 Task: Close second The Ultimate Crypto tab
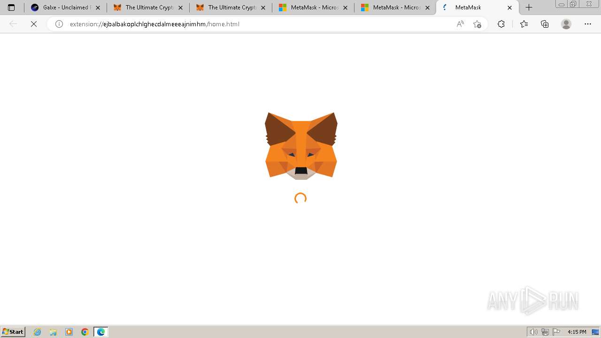[x=263, y=8]
